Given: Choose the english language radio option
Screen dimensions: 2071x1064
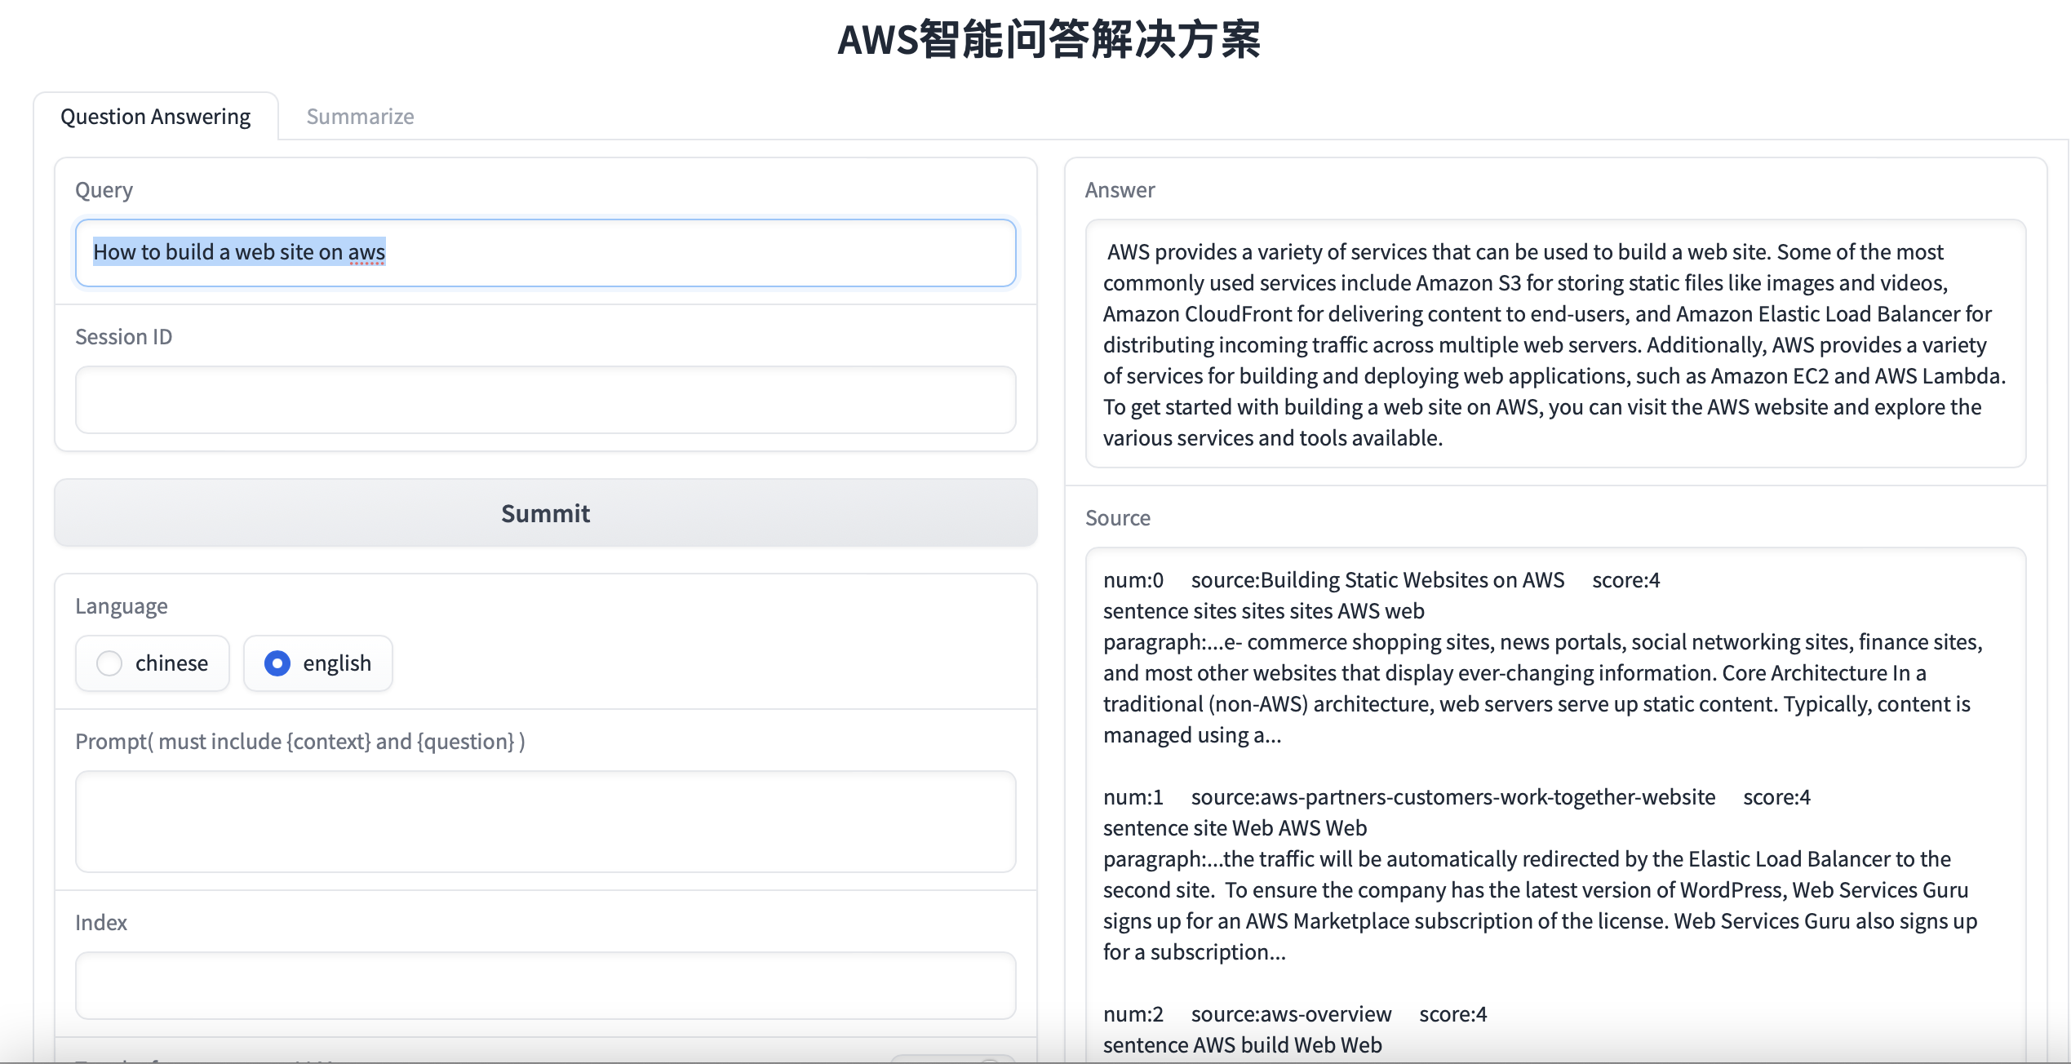Looking at the screenshot, I should click(x=278, y=663).
